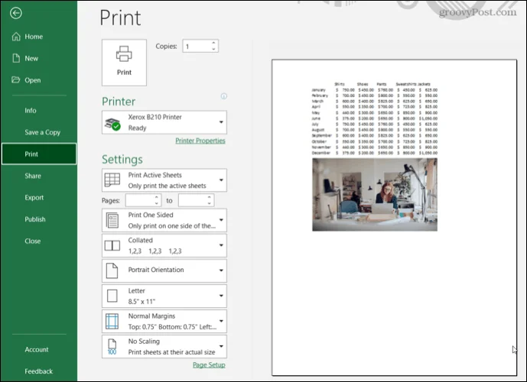Viewport: 527px width, 382px height.
Task: Click the Open folder icon in sidebar
Action: pos(16,80)
